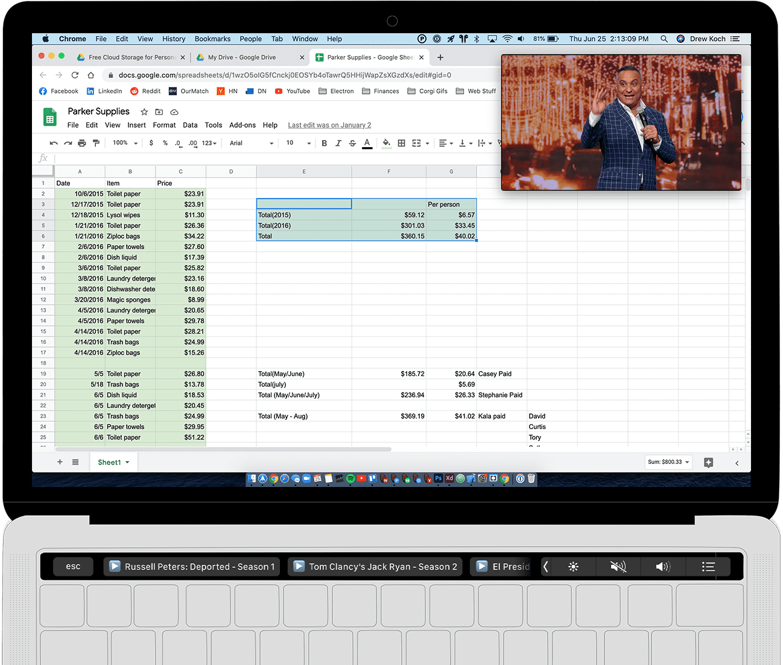Viewport: 783px width, 665px height.
Task: Click the print icon in toolbar
Action: (x=82, y=143)
